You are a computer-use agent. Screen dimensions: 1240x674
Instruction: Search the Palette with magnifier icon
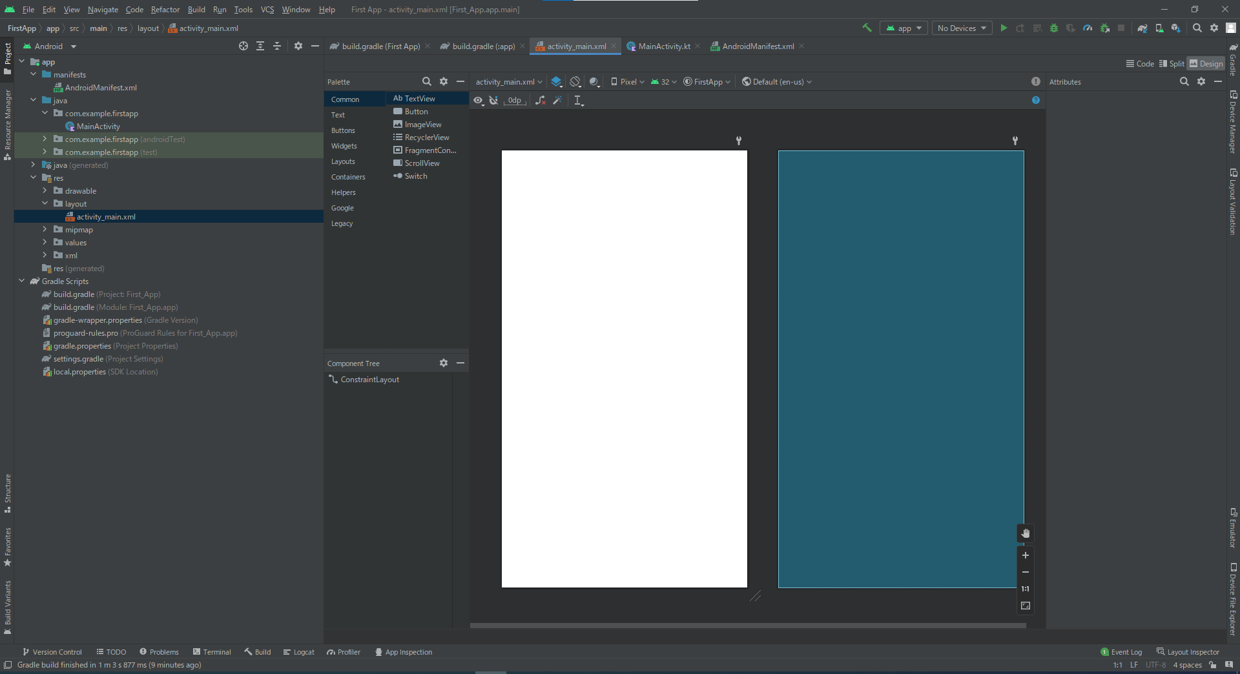(427, 81)
